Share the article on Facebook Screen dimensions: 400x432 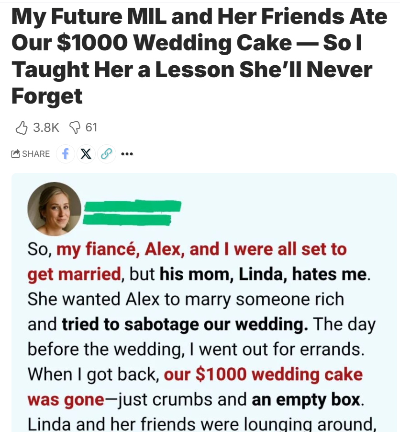coord(66,154)
